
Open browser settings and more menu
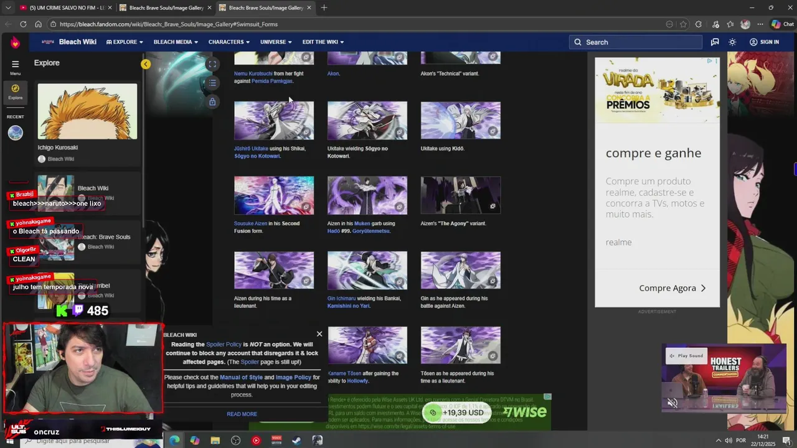tap(760, 24)
